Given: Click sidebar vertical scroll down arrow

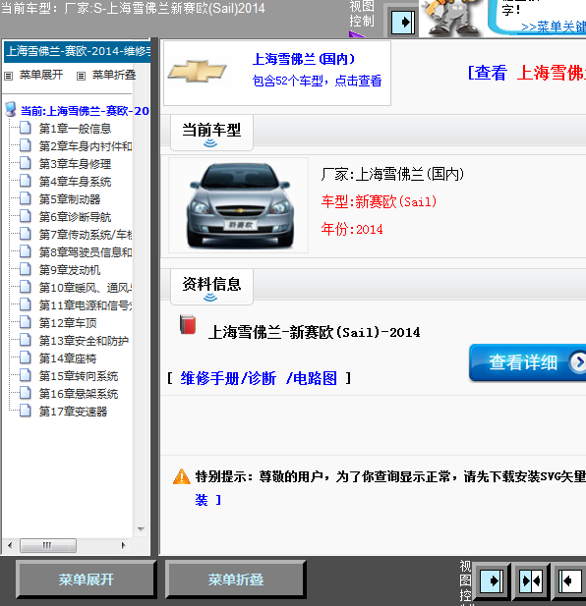Looking at the screenshot, I should coord(141,529).
